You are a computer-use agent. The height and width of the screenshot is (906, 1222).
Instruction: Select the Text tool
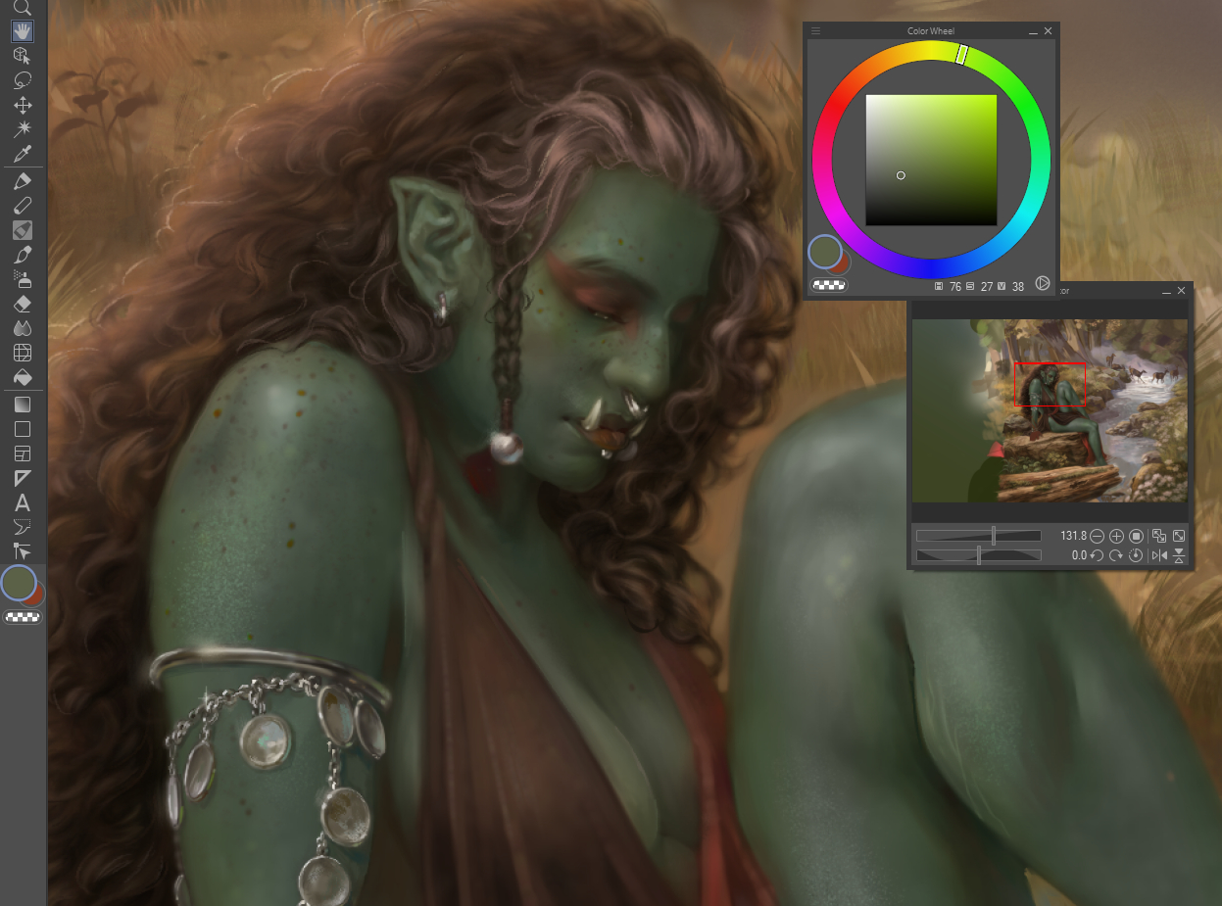tap(23, 502)
